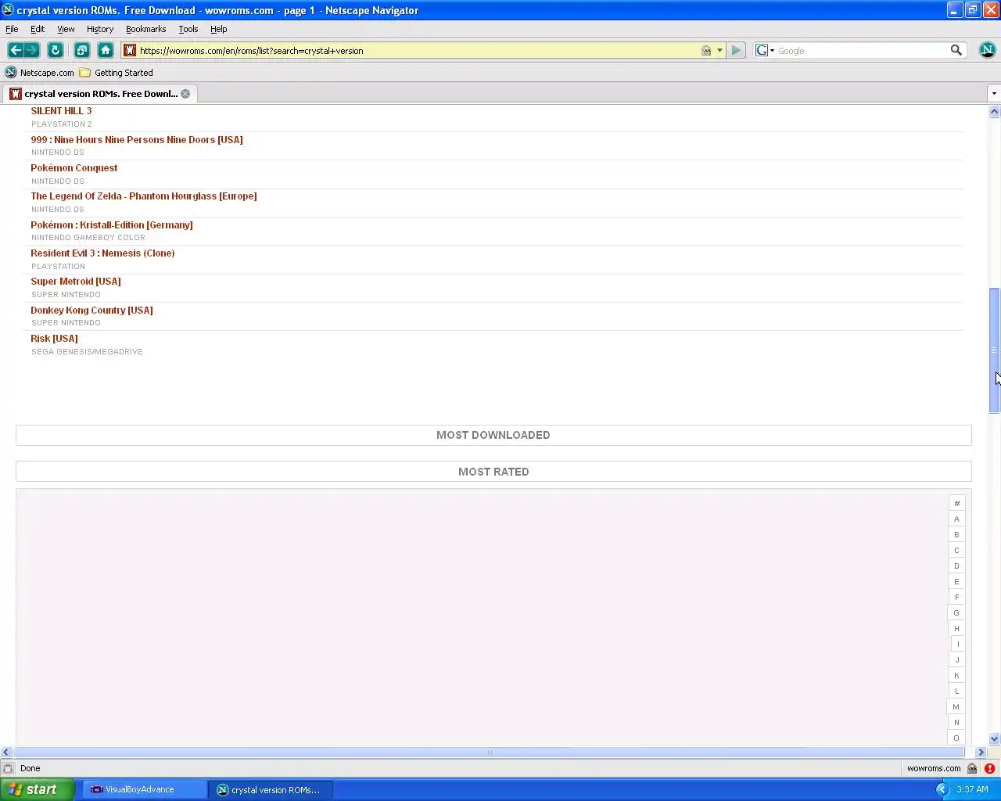Select letter J in the index
This screenshot has height=801, width=1001.
tap(956, 659)
